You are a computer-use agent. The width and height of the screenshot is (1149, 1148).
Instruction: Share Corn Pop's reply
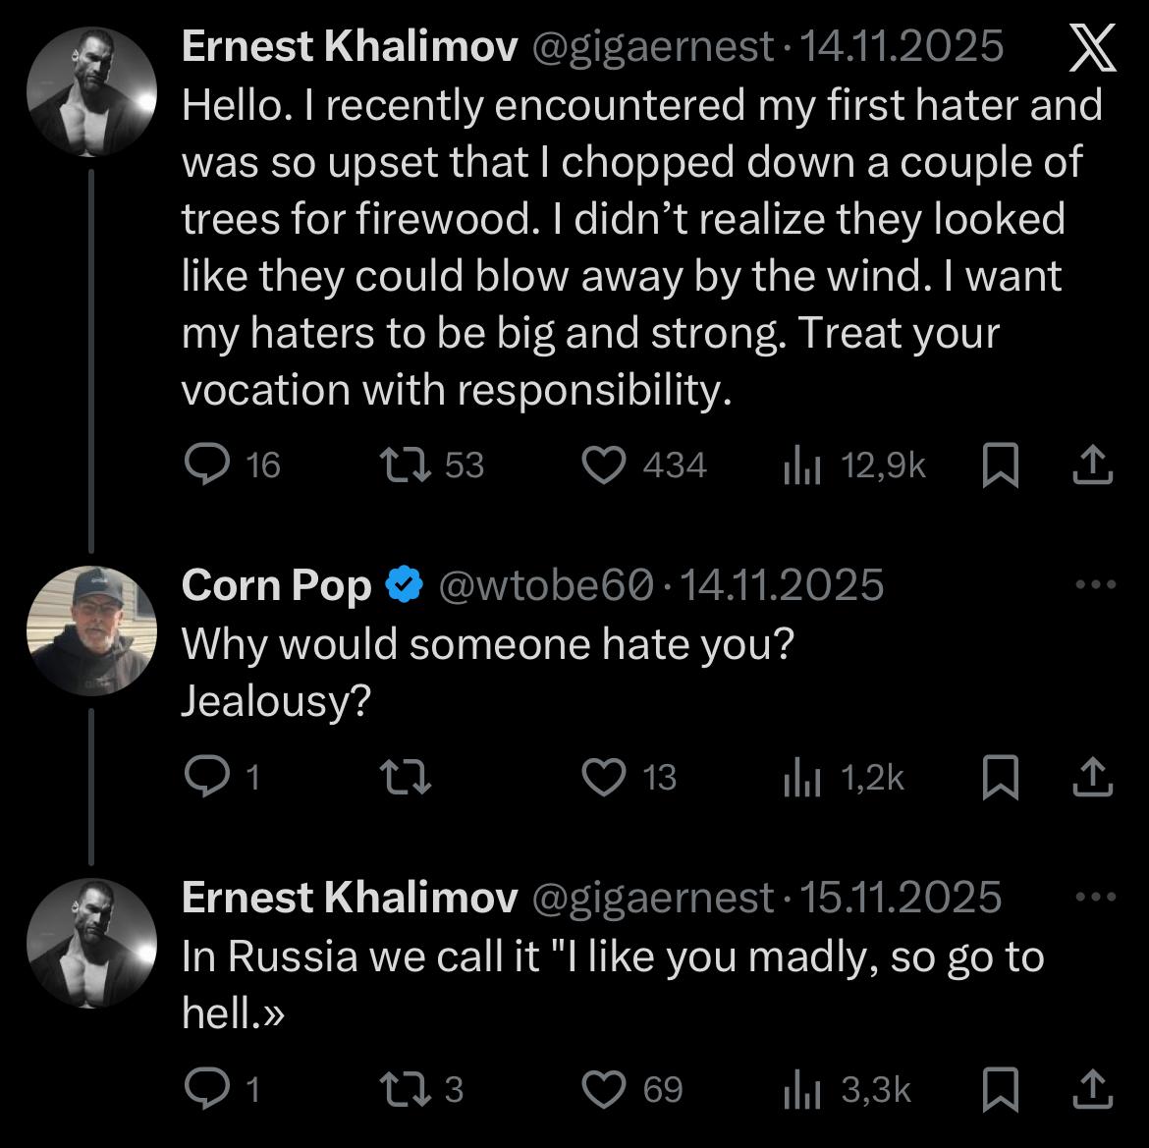pyautogui.click(x=1093, y=778)
